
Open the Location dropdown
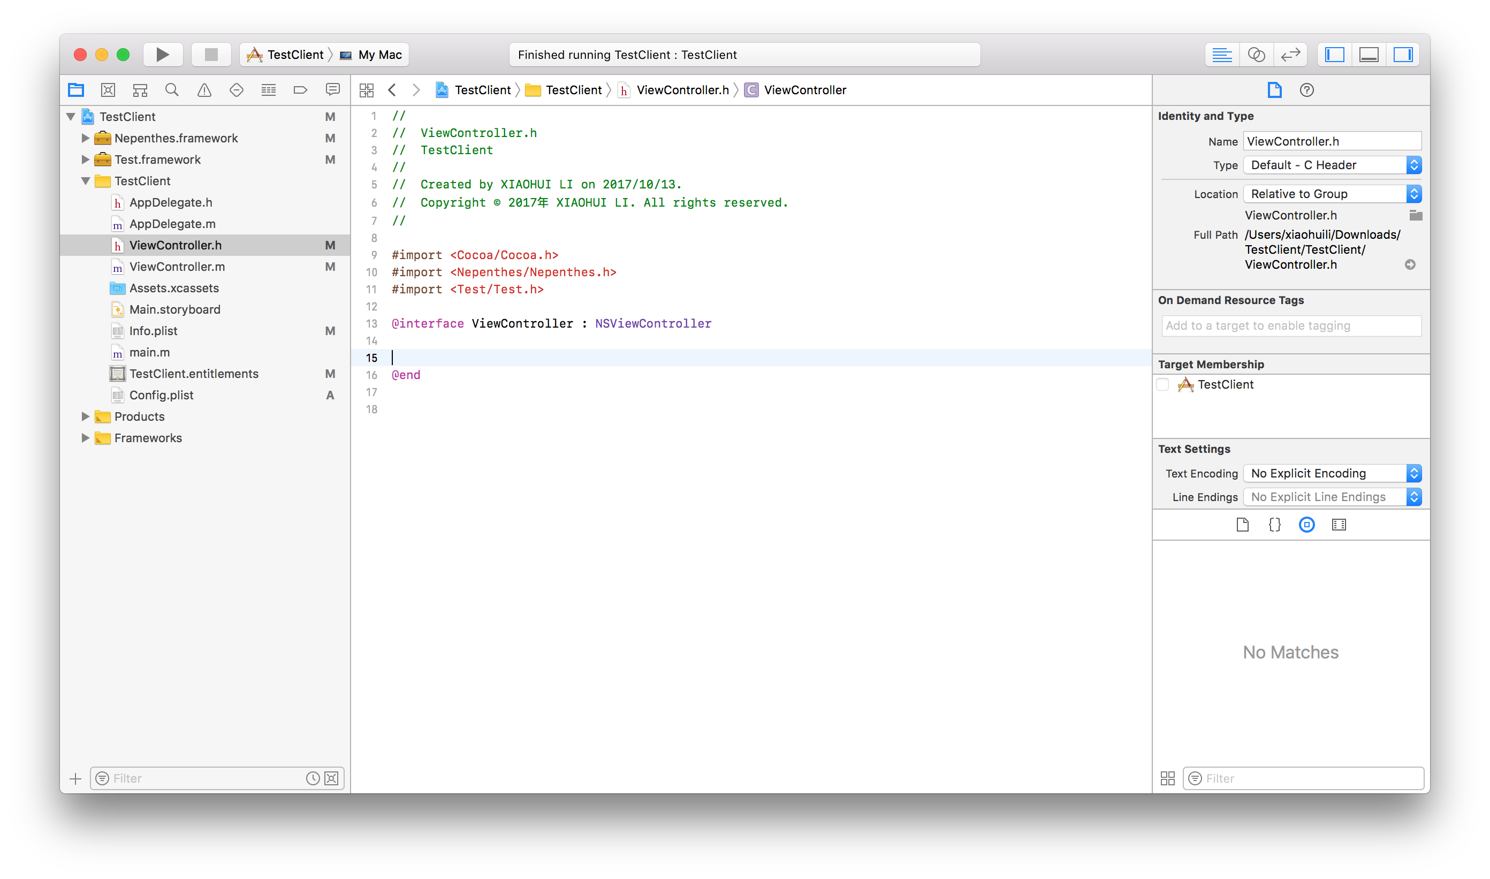[x=1333, y=194]
